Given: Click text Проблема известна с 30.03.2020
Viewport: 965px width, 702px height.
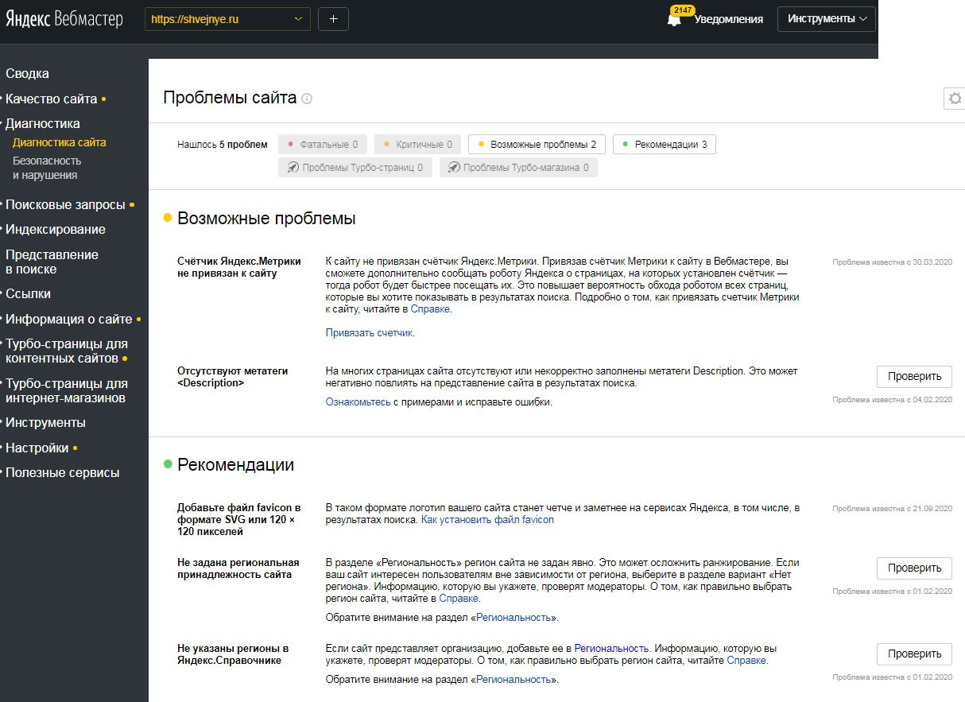Looking at the screenshot, I should coord(892,262).
